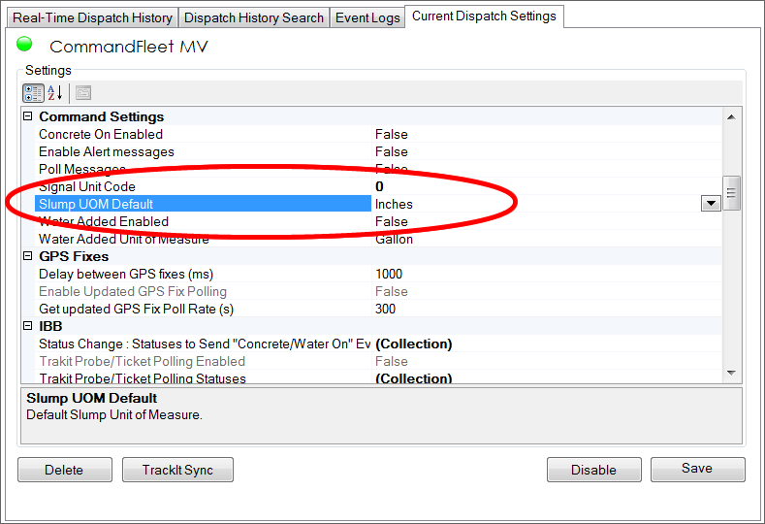Switch to Dispatch History Search tab
The image size is (765, 524).
click(254, 18)
